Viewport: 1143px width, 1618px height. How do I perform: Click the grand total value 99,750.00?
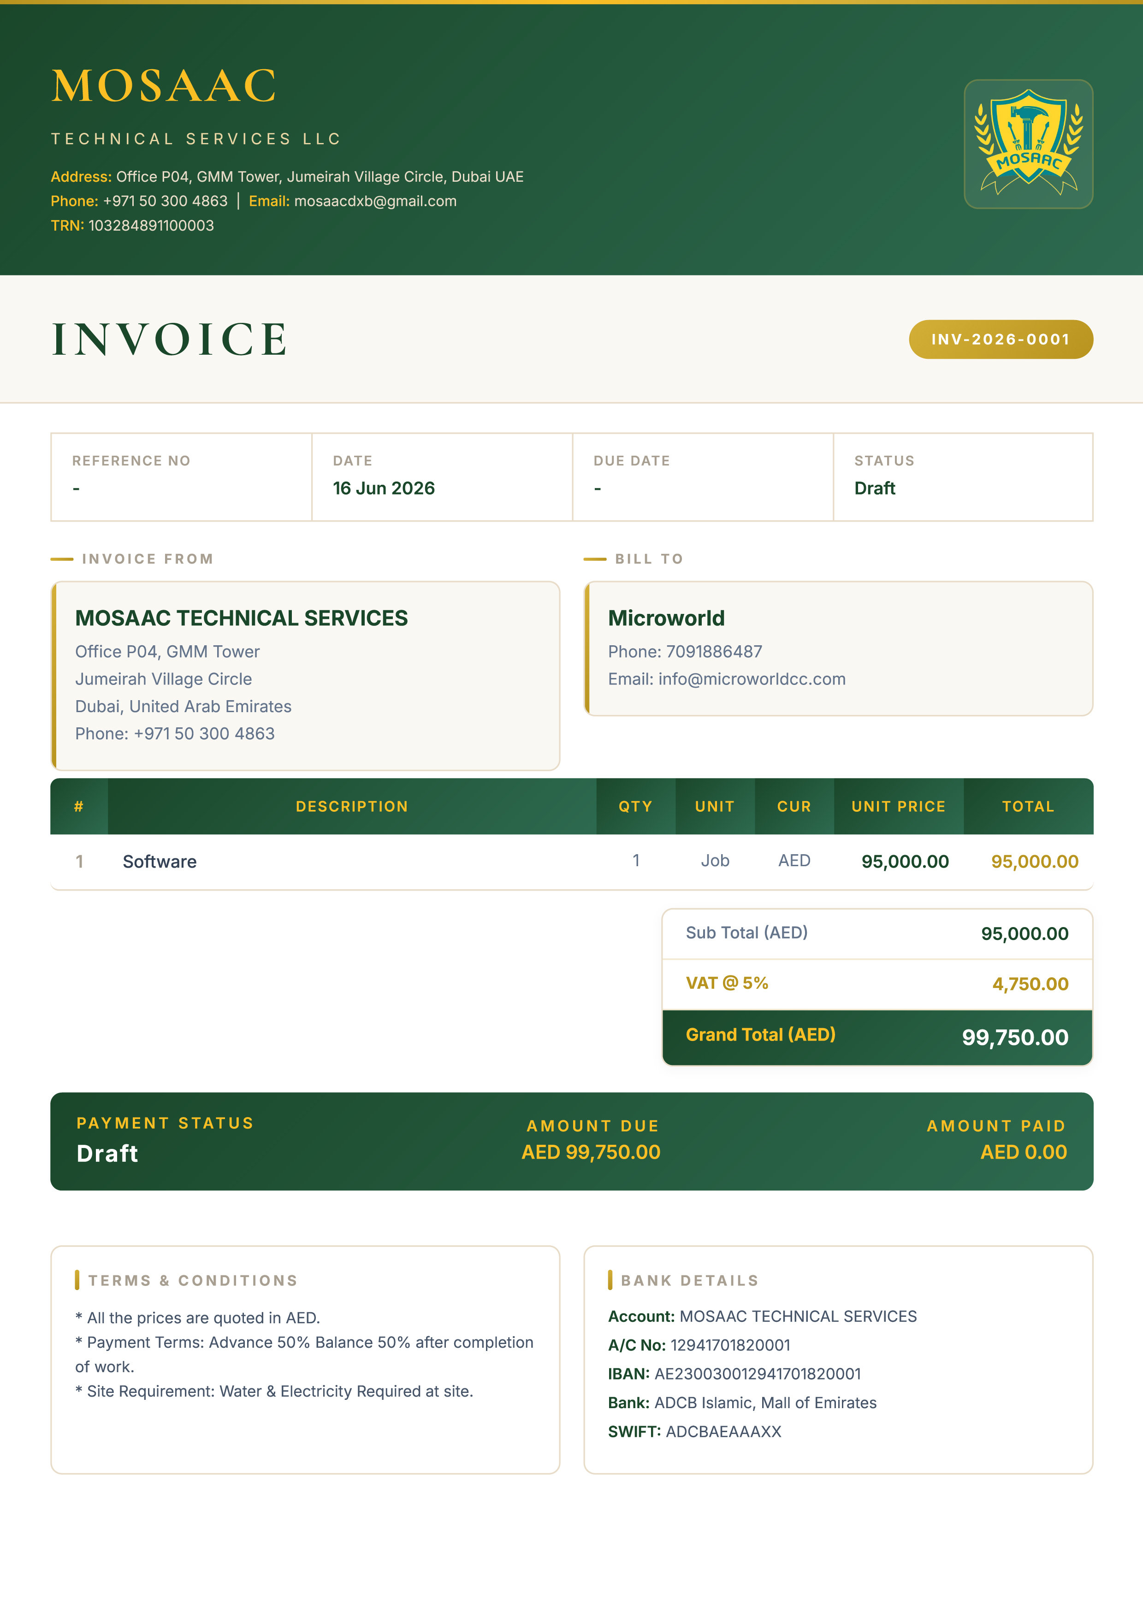1015,1038
